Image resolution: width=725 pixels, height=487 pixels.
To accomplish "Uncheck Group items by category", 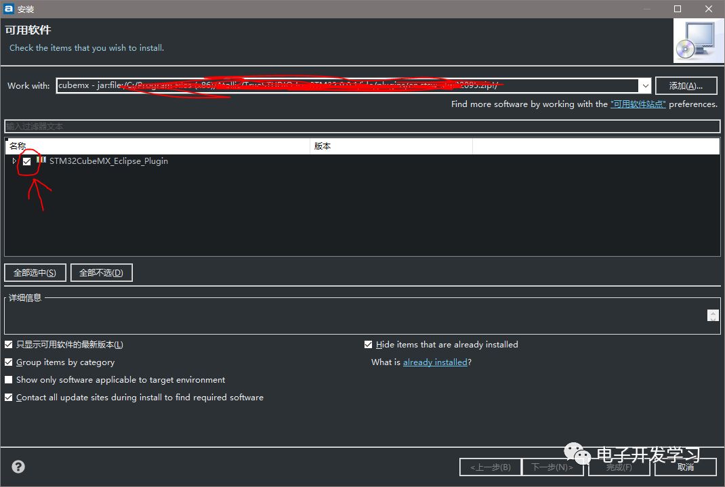I will [x=8, y=362].
